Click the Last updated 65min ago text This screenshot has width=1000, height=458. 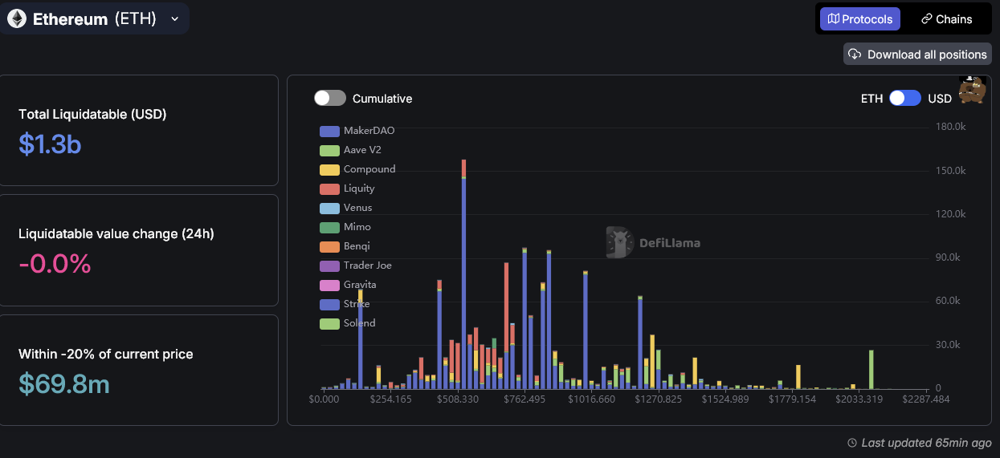point(926,443)
